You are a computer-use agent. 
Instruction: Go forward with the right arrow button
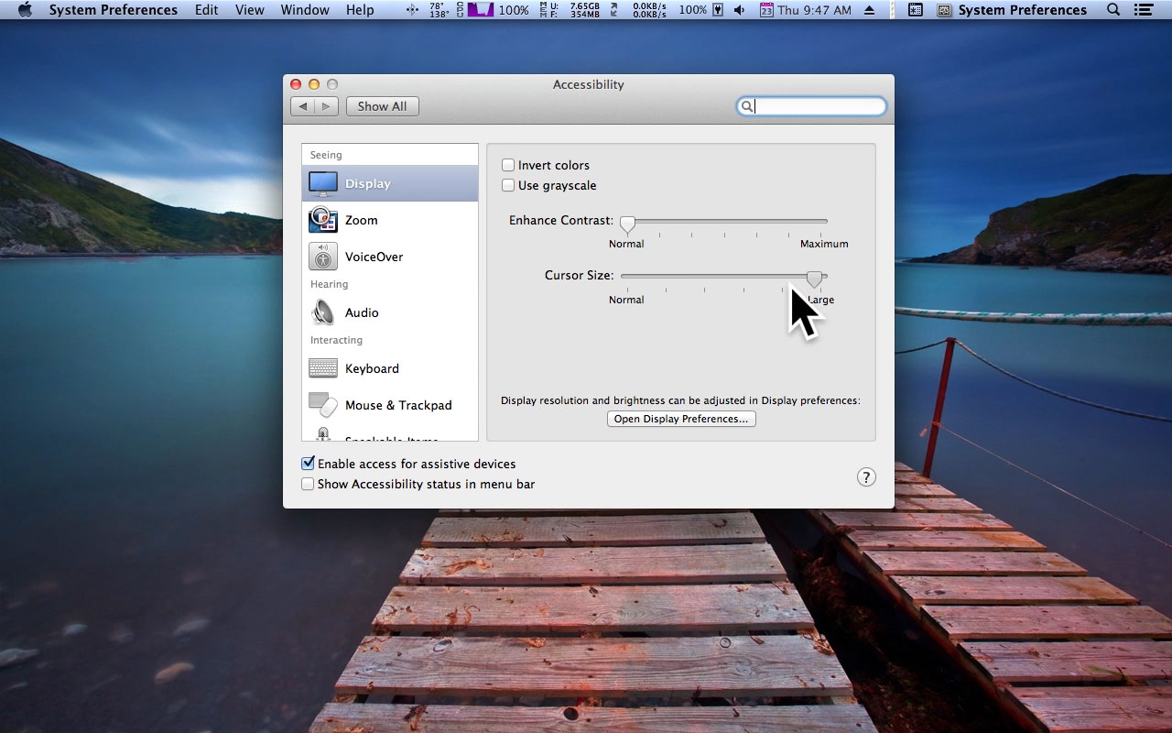tap(327, 106)
